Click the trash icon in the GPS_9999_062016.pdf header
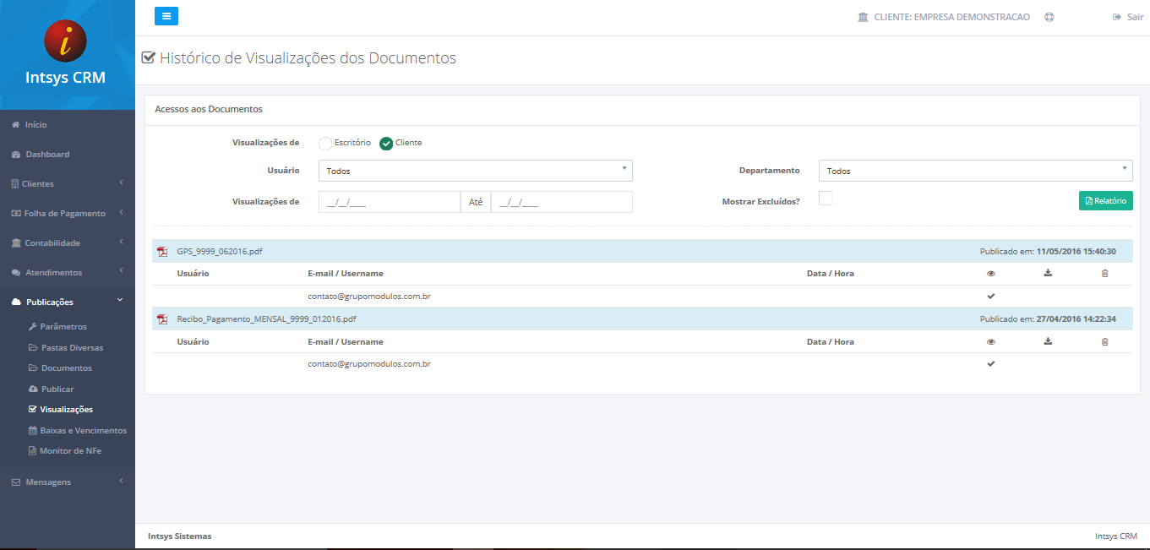The width and height of the screenshot is (1150, 550). 1104,273
